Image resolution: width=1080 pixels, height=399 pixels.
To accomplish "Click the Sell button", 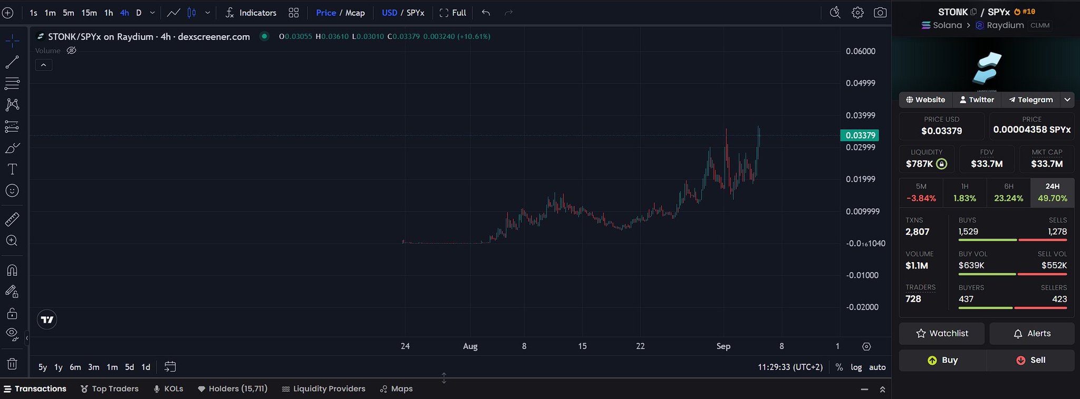I will (x=1031, y=360).
